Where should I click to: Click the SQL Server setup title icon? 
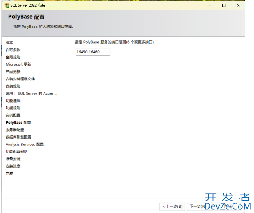7,5
